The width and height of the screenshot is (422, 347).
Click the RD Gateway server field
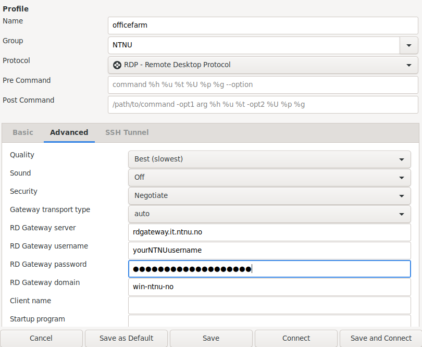pyautogui.click(x=269, y=232)
